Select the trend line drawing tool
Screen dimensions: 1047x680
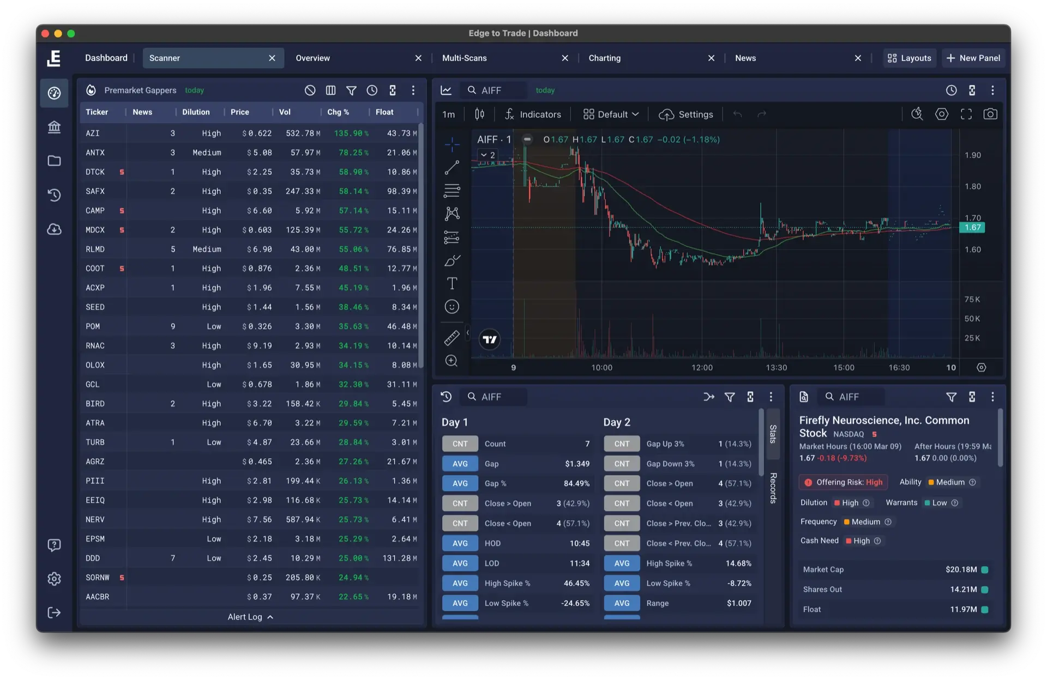tap(452, 167)
